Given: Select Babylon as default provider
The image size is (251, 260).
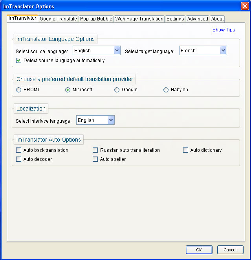Looking at the screenshot, I should (x=166, y=90).
